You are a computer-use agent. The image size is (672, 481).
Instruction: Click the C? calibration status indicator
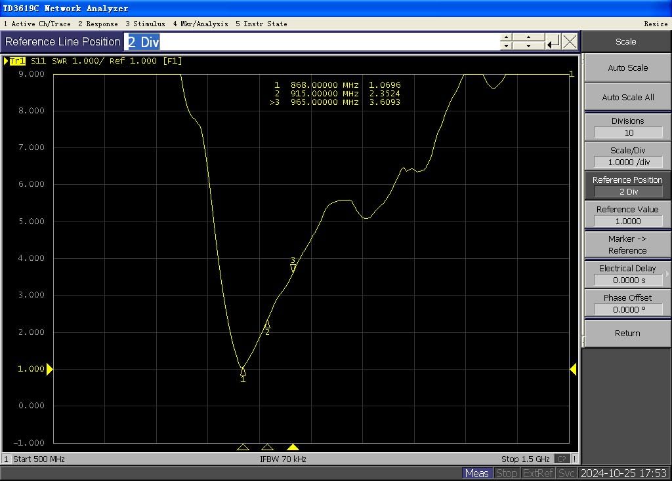coord(562,459)
